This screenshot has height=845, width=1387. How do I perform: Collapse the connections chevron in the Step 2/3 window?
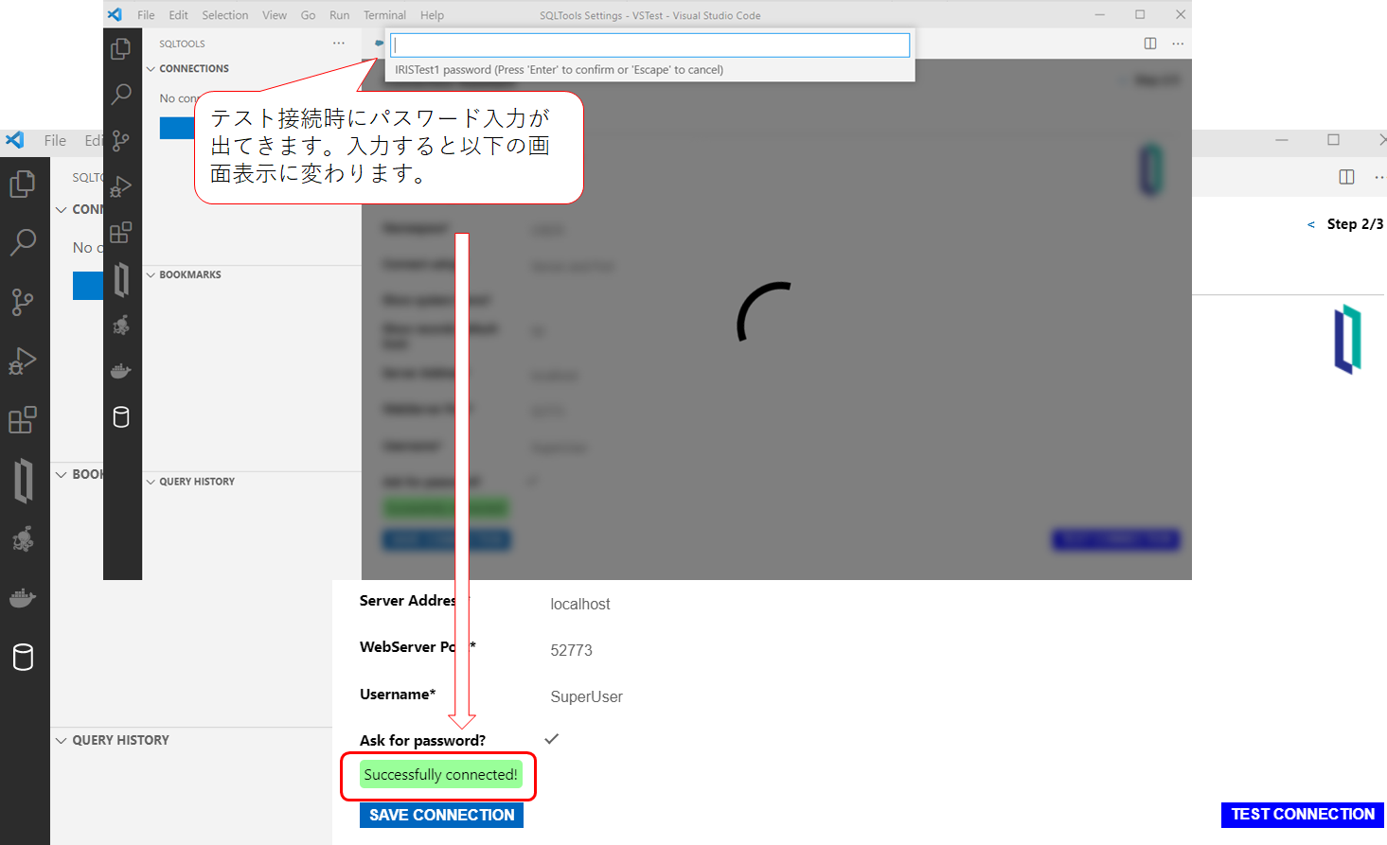62,210
